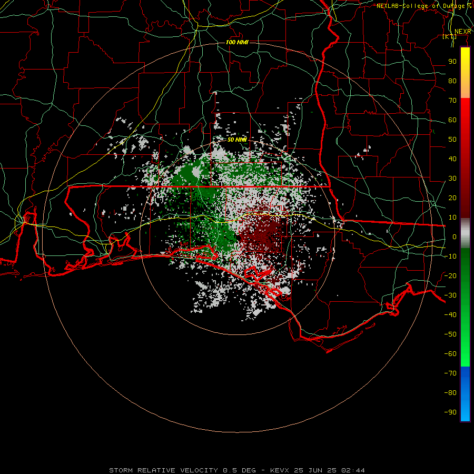Click the -40 knots scale label
Screen dimensions: 474x474
pos(450,315)
